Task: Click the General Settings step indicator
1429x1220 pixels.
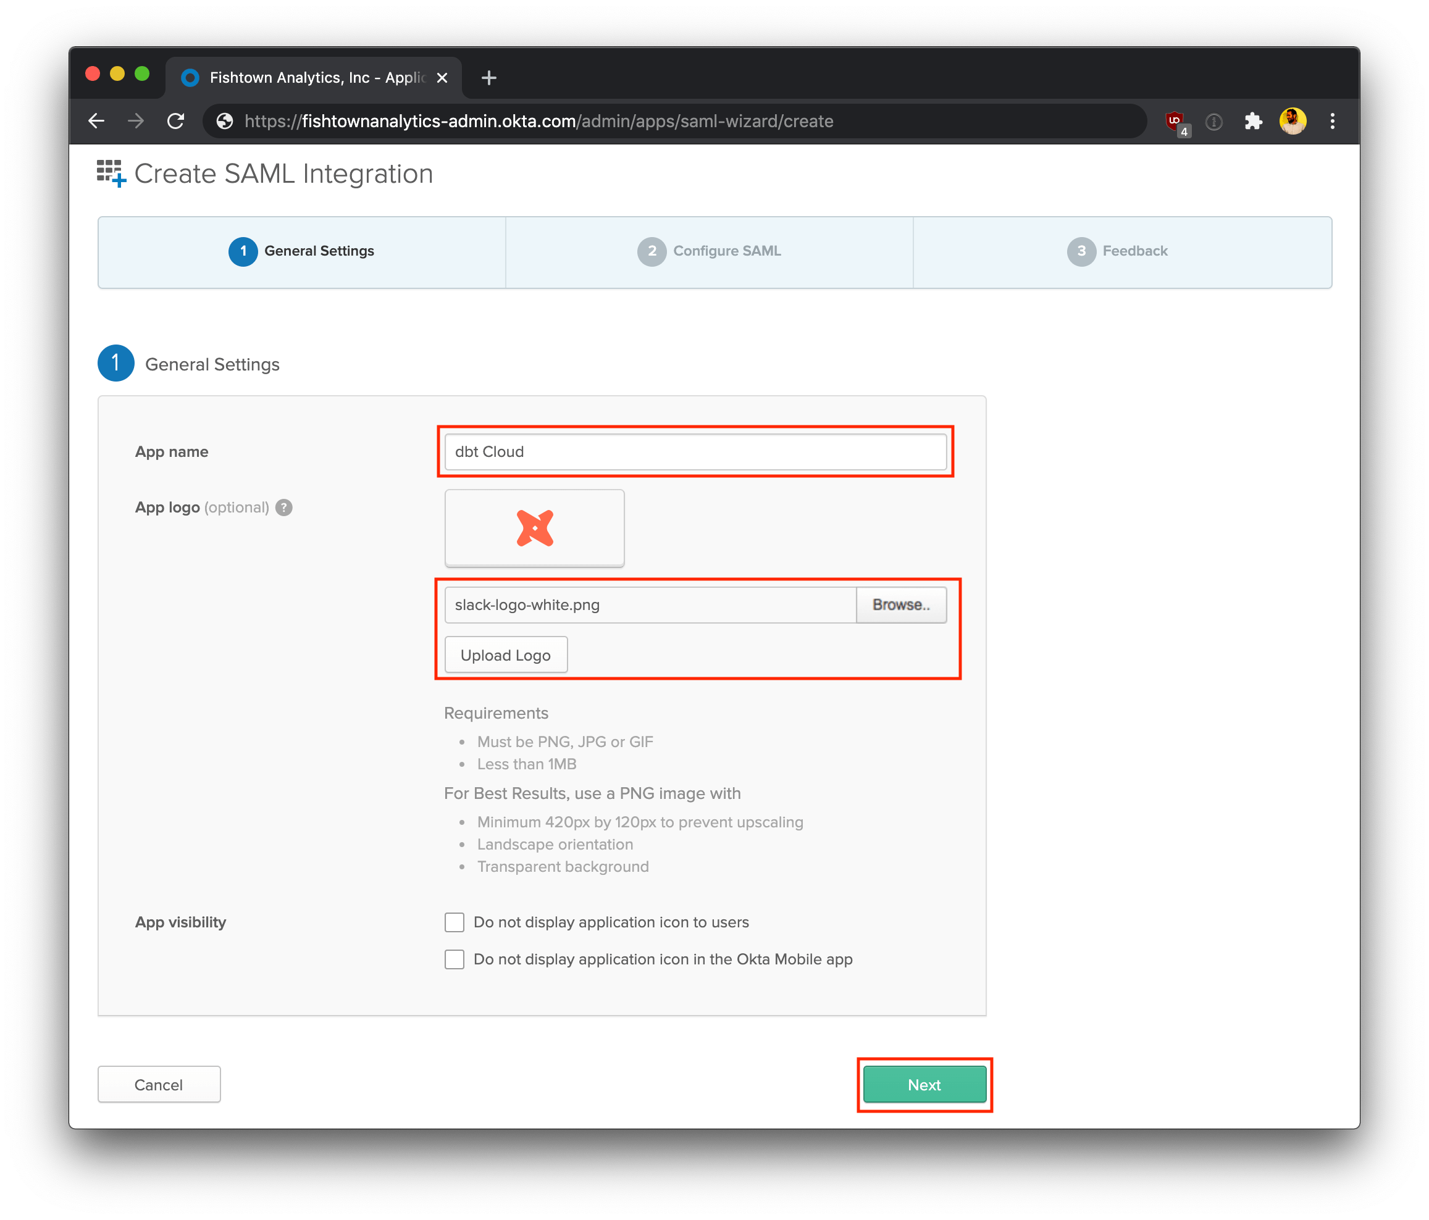Action: pos(301,251)
